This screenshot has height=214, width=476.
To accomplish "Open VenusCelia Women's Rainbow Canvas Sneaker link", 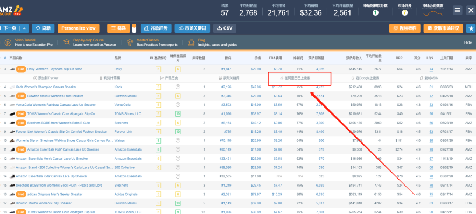I will (56, 105).
